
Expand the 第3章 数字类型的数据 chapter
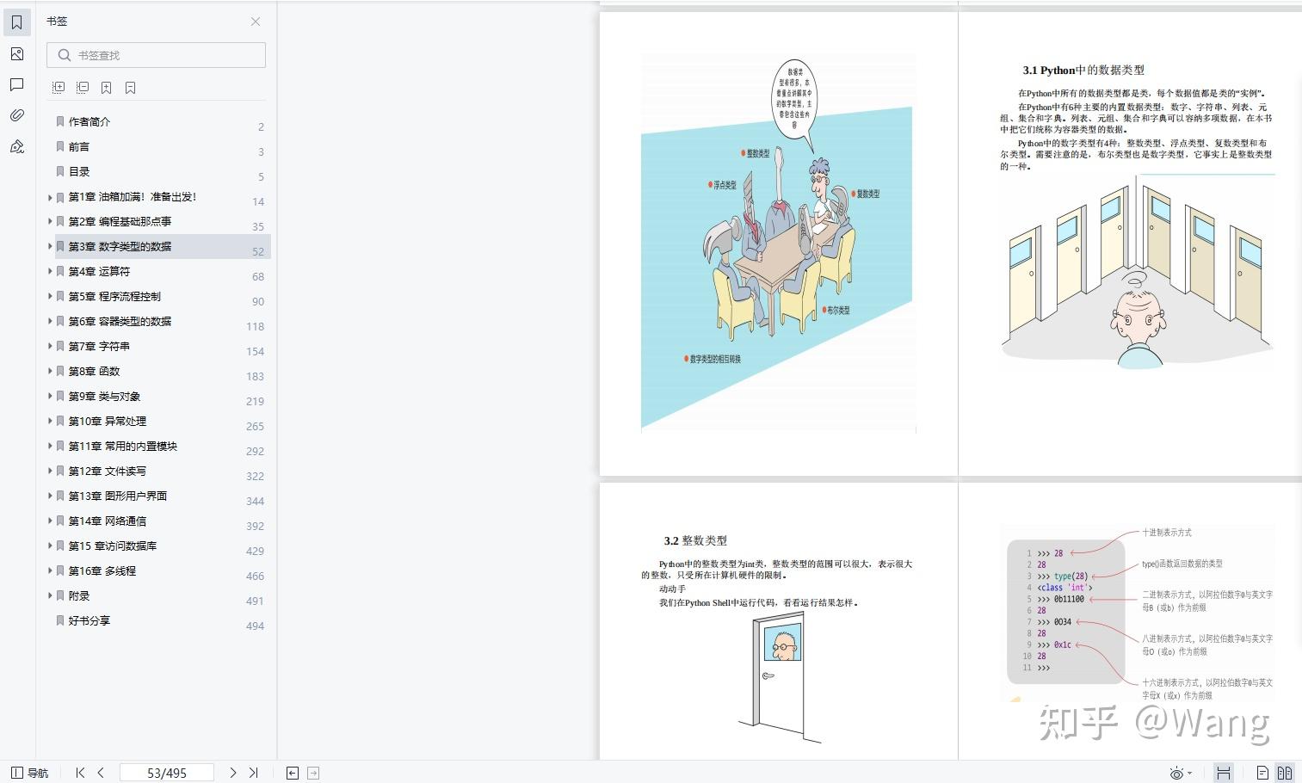(x=49, y=246)
